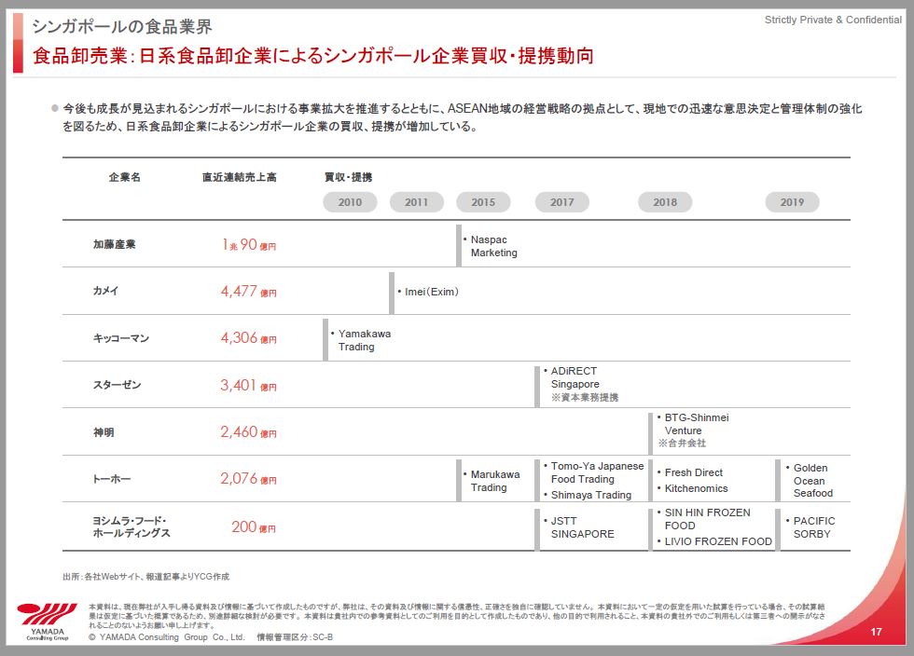The width and height of the screenshot is (914, 656).
Task: Click the 2,460億円 sales figure
Action: click(249, 431)
